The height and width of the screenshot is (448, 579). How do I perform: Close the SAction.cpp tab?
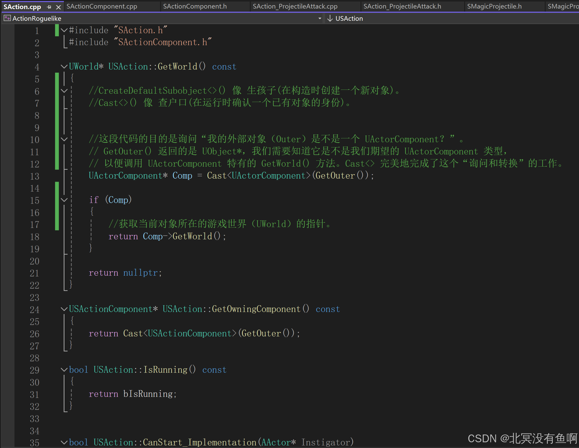tap(58, 7)
